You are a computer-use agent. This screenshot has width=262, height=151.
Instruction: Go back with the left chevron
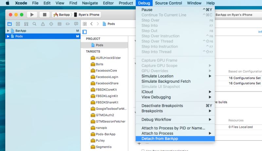(91, 24)
